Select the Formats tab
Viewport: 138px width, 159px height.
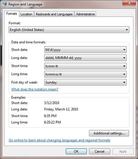pos(12,14)
